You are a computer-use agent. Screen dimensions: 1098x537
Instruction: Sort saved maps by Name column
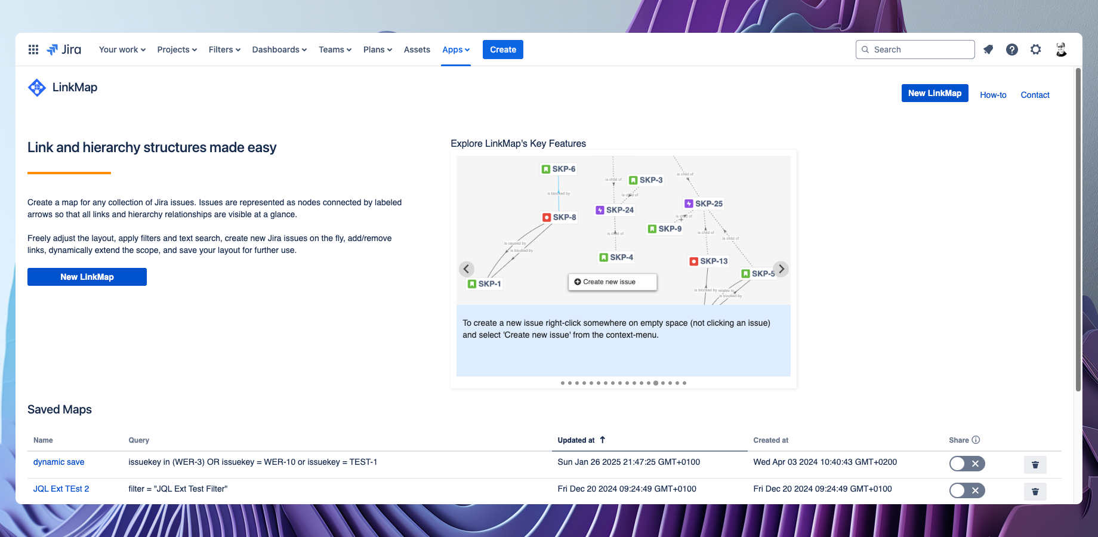(43, 440)
